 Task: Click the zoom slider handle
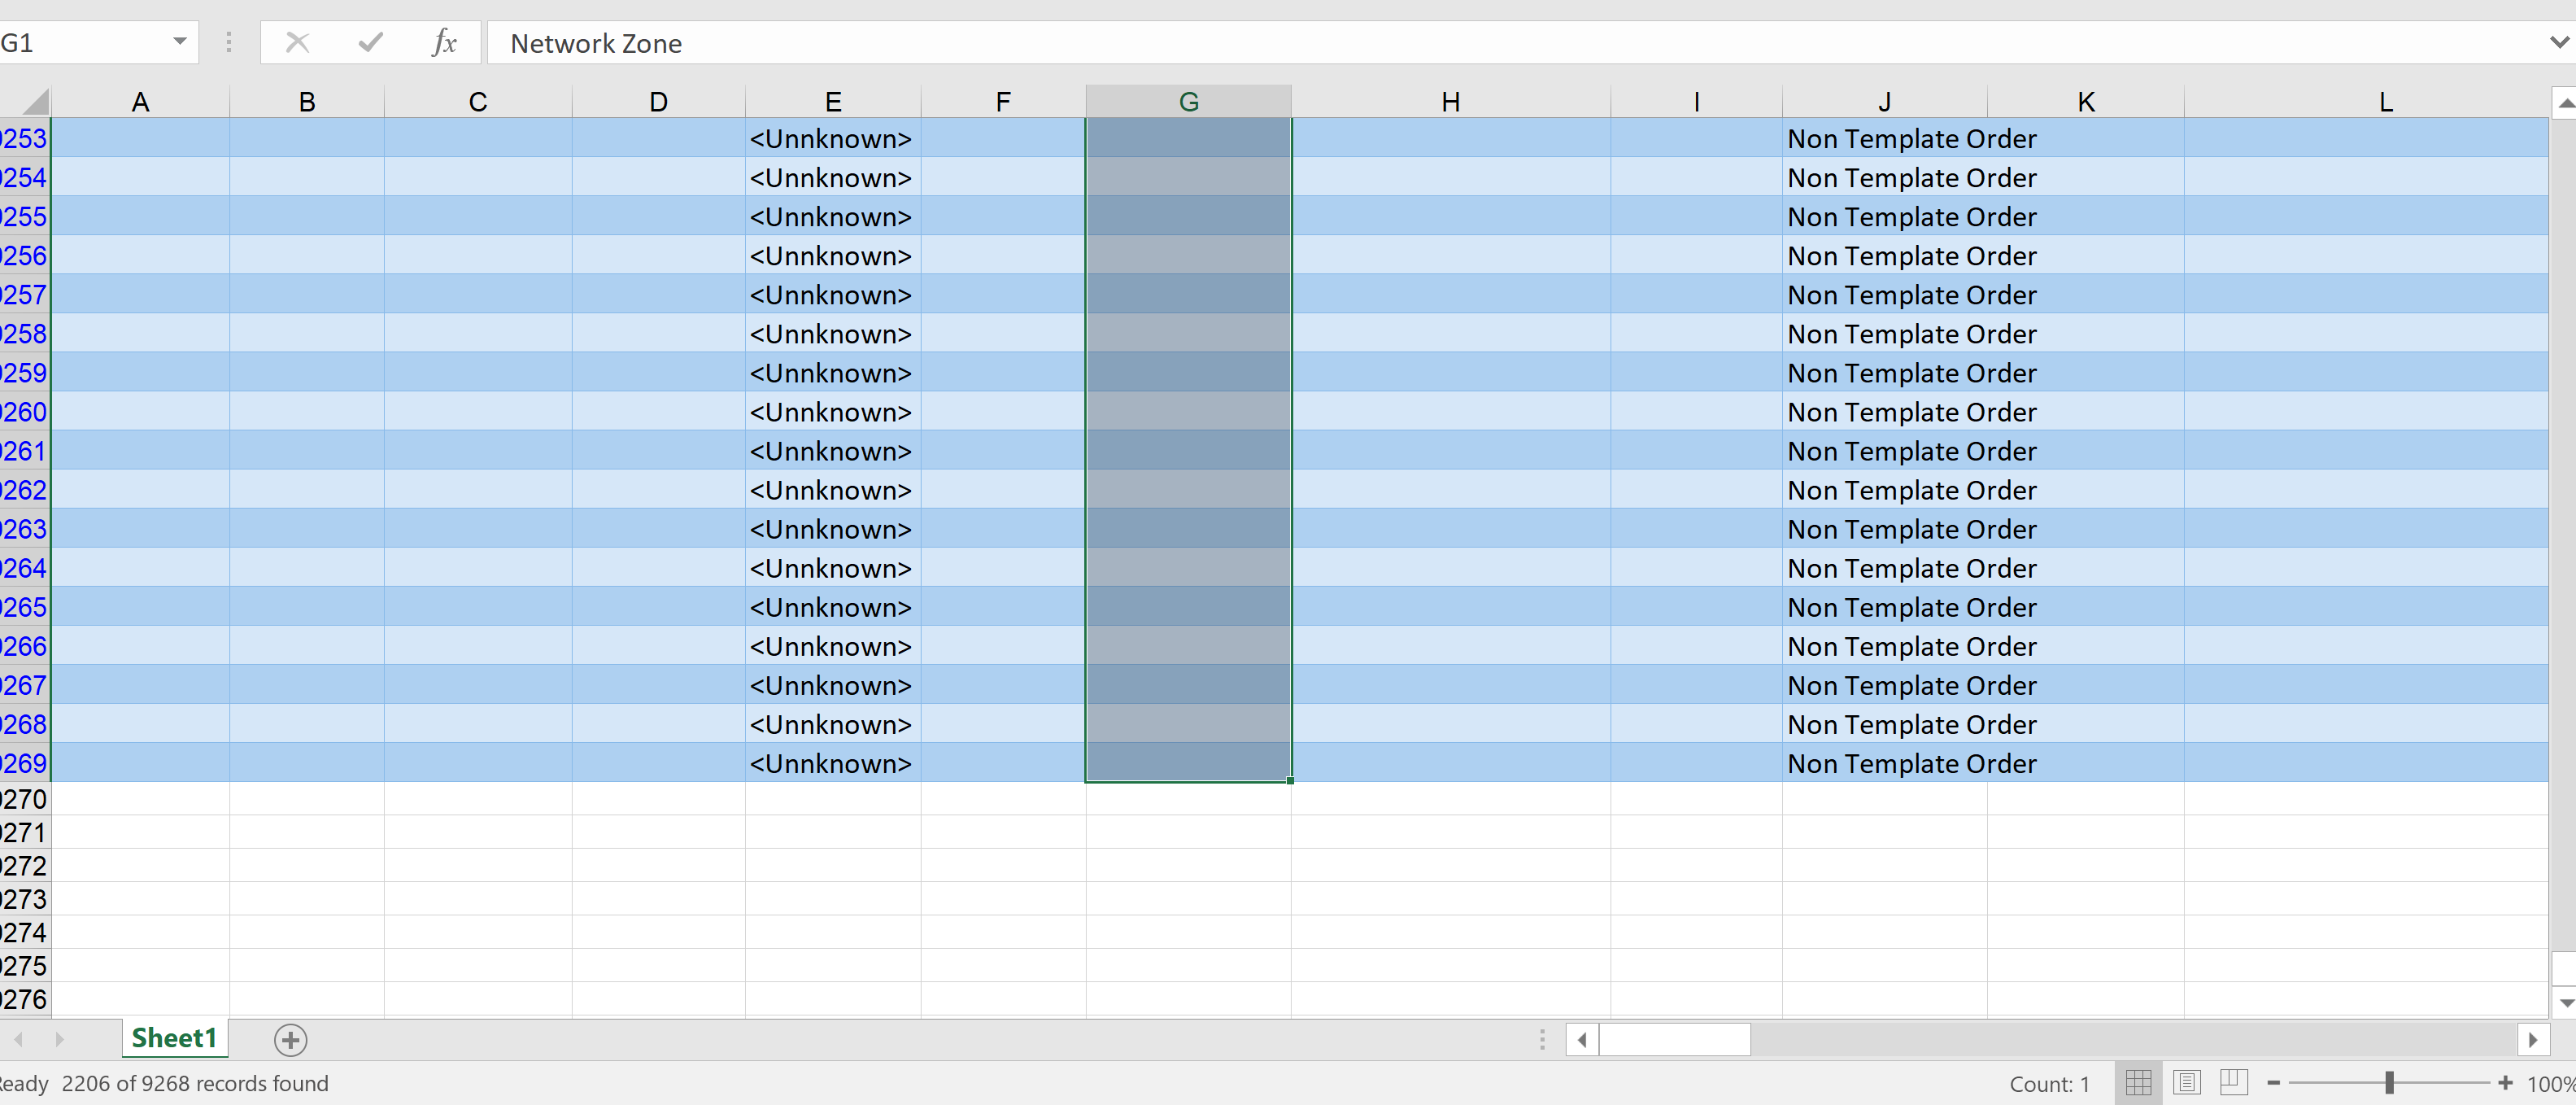click(2389, 1083)
